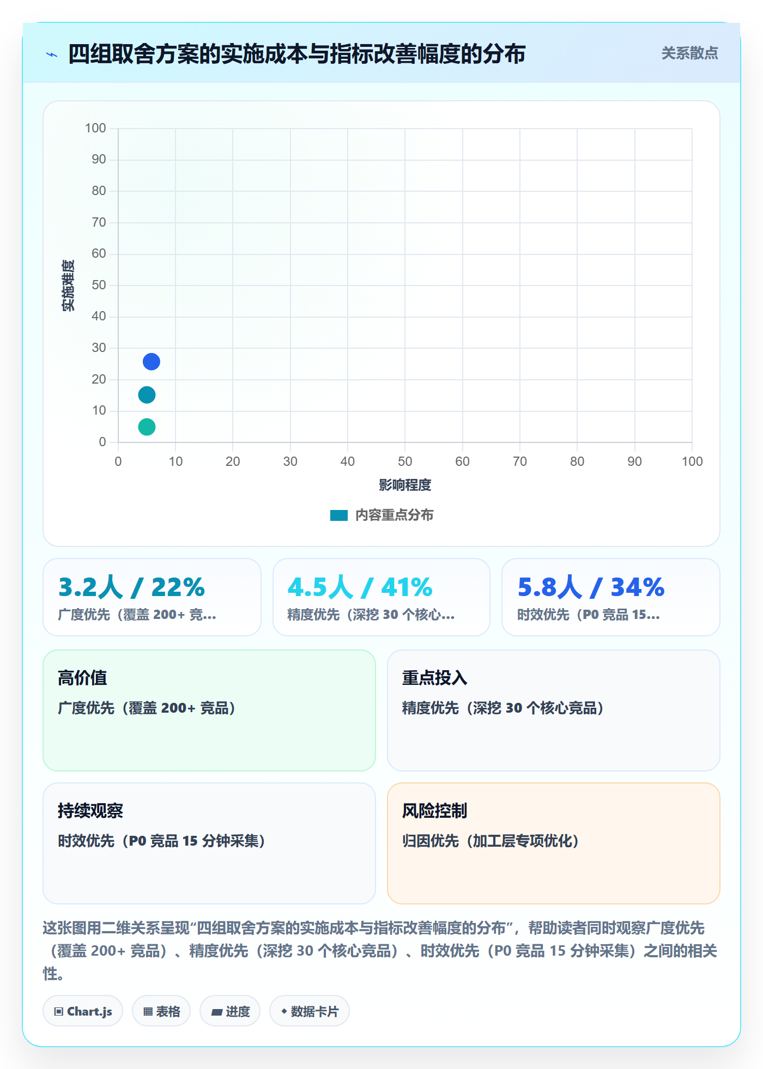This screenshot has height=1069, width=763.
Task: Click the square icon in Chart.js chip
Action: pyautogui.click(x=59, y=1012)
